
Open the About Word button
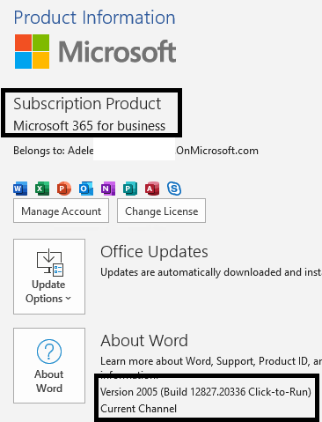point(49,366)
